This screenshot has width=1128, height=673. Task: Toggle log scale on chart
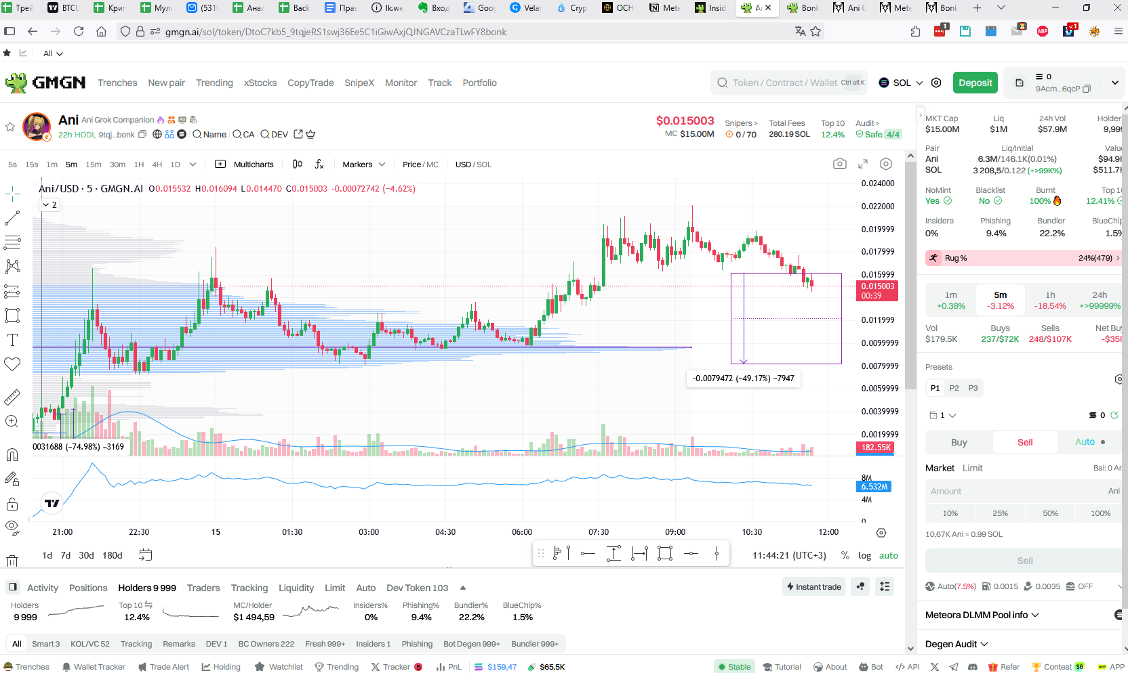864,555
